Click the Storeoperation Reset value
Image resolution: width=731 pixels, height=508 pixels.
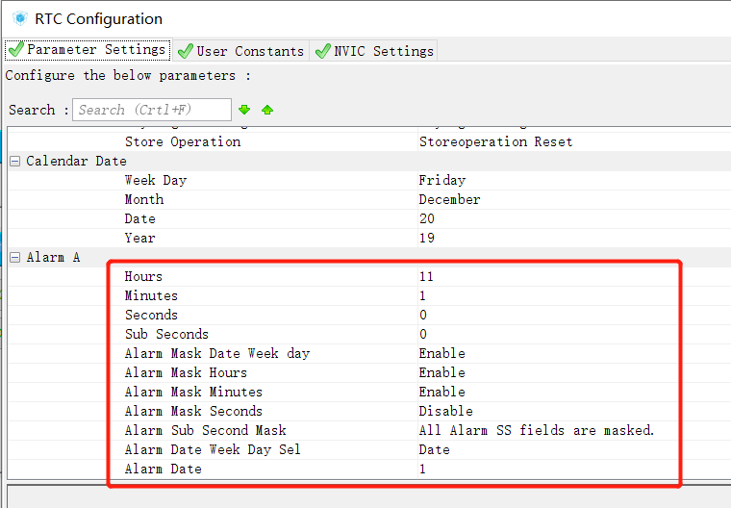pos(495,141)
